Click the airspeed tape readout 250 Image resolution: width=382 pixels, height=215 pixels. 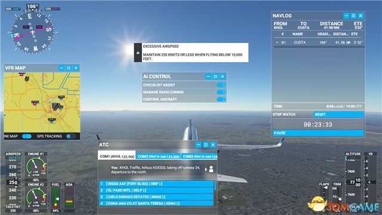coord(13,182)
